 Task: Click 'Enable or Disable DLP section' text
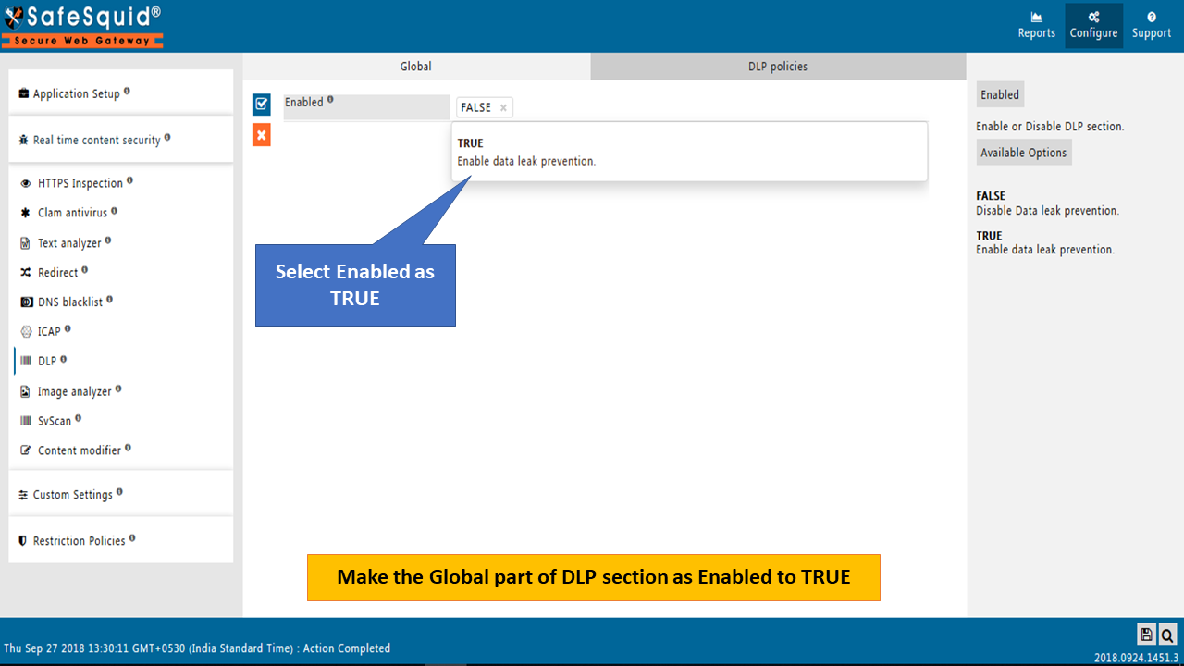tap(1050, 127)
